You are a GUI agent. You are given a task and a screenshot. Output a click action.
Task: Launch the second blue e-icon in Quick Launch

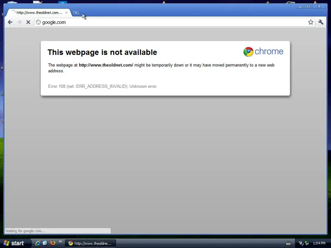45,243
